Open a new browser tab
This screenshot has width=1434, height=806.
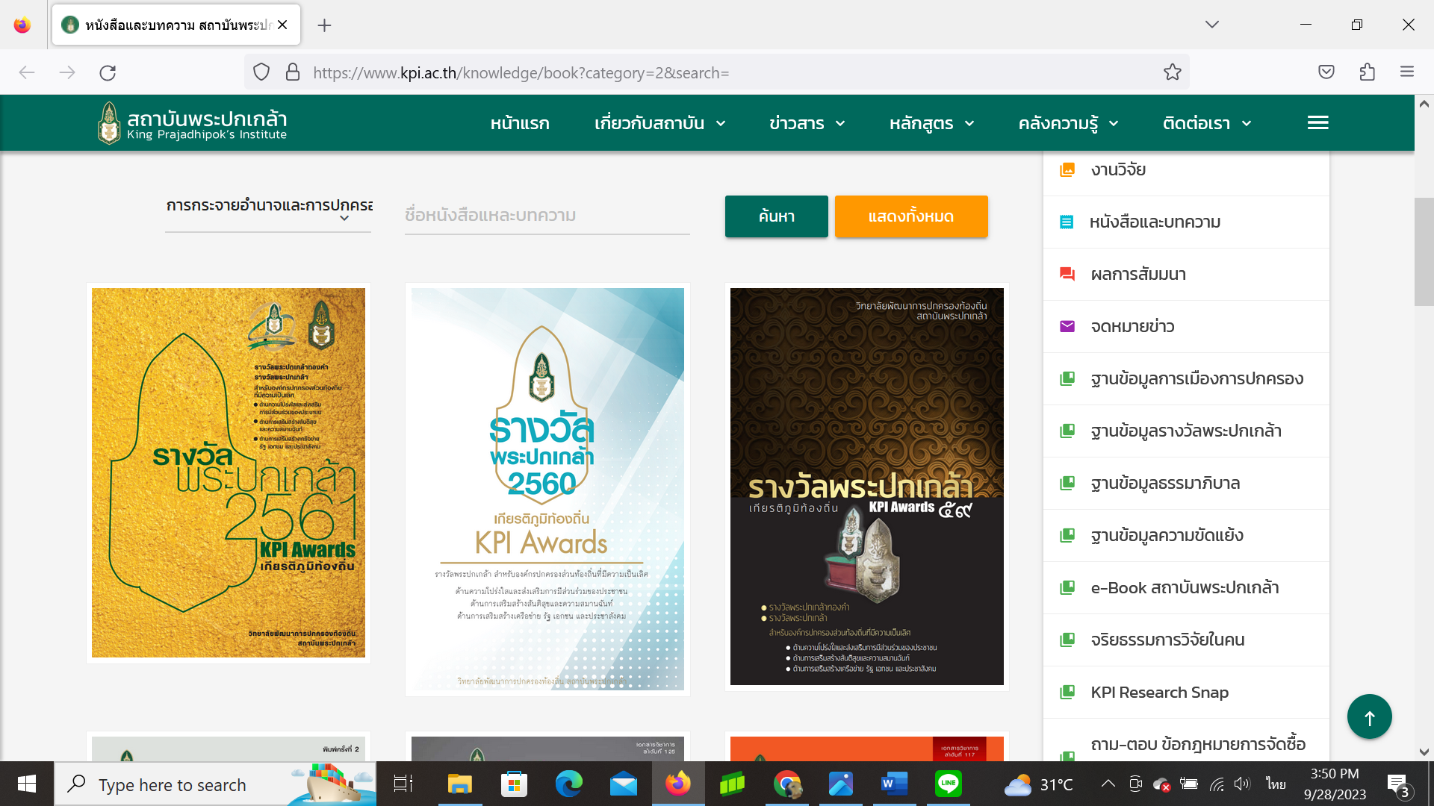tap(324, 25)
